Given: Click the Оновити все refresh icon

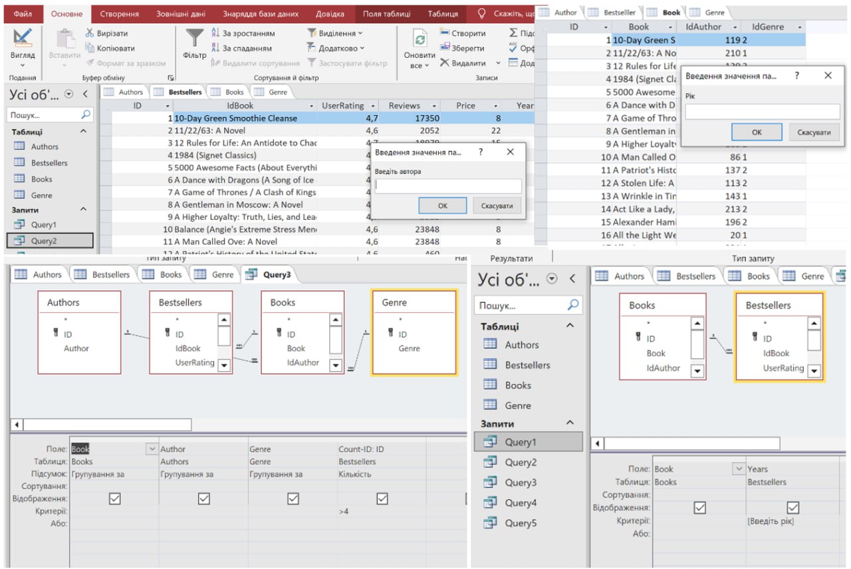Looking at the screenshot, I should tap(420, 40).
